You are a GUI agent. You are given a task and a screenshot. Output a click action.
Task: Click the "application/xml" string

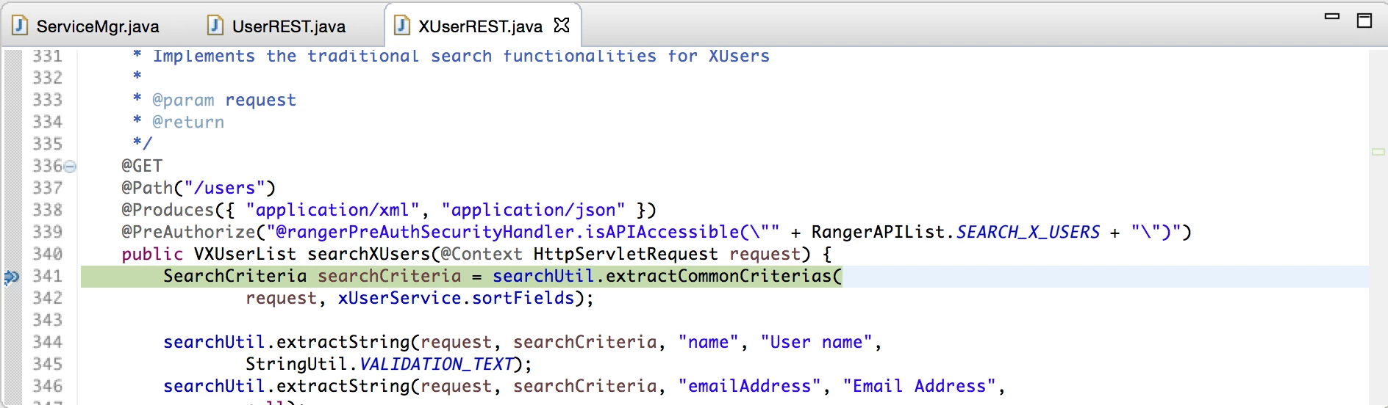[x=332, y=210]
